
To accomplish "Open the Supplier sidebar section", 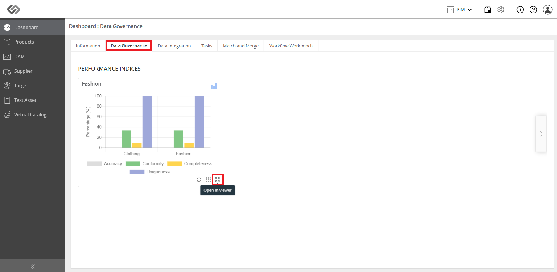I will pos(33,71).
